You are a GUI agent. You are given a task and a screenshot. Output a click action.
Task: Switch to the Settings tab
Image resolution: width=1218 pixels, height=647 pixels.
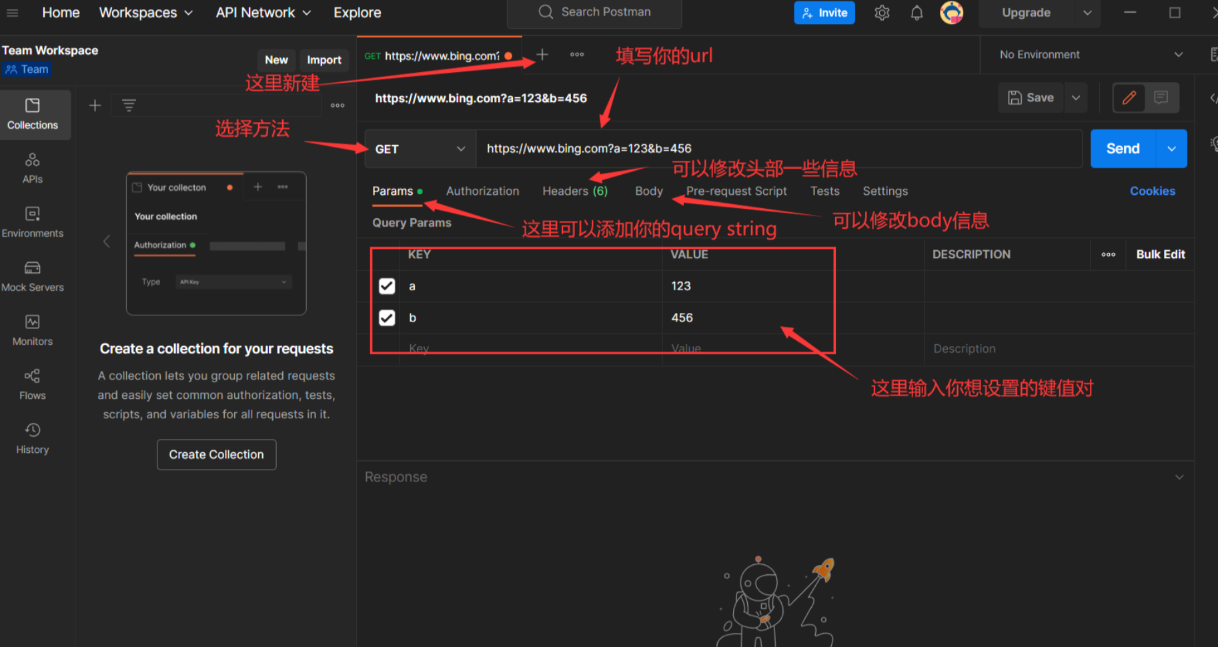(x=885, y=191)
